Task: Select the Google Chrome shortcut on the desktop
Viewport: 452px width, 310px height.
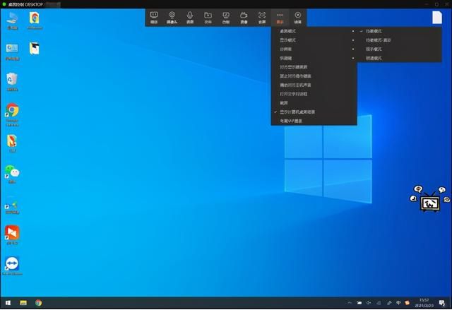Action: pos(12,114)
